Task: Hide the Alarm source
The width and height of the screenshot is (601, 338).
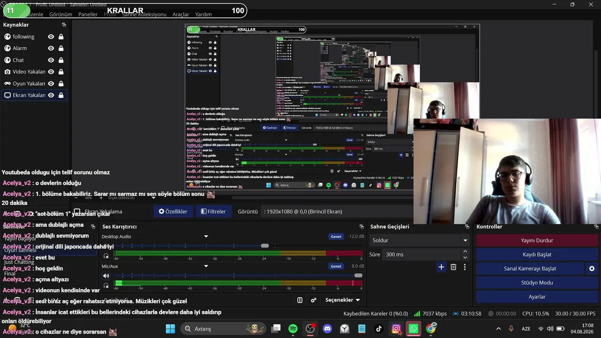Action: click(x=51, y=48)
